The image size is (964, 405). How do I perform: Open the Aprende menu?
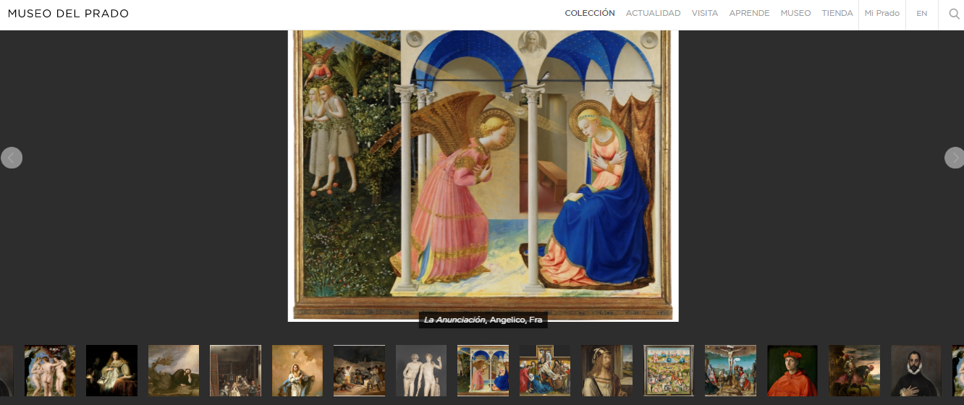(x=749, y=13)
